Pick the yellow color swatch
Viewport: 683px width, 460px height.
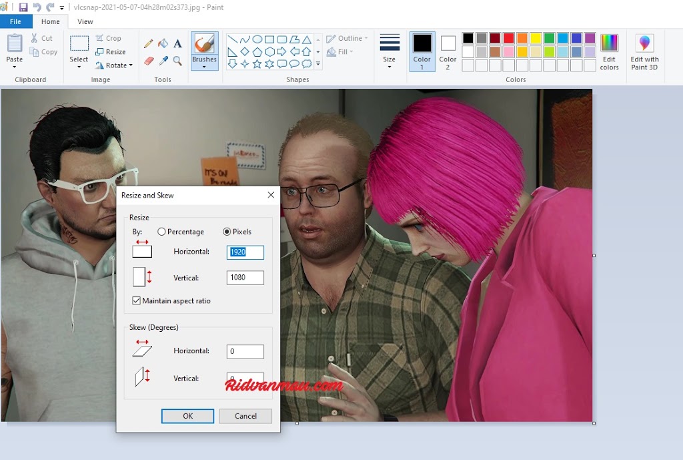click(x=536, y=38)
